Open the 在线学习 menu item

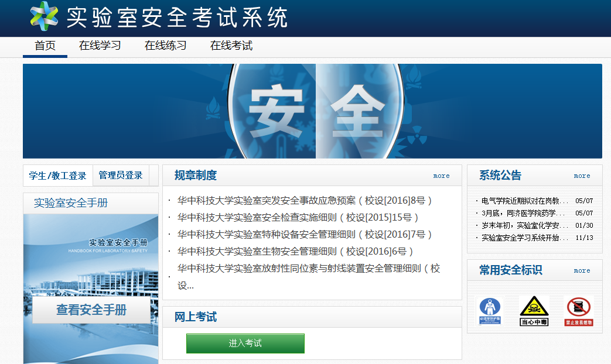click(x=100, y=46)
